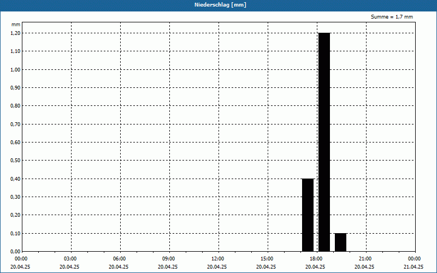Click the 09:00 time axis label

[x=168, y=259]
